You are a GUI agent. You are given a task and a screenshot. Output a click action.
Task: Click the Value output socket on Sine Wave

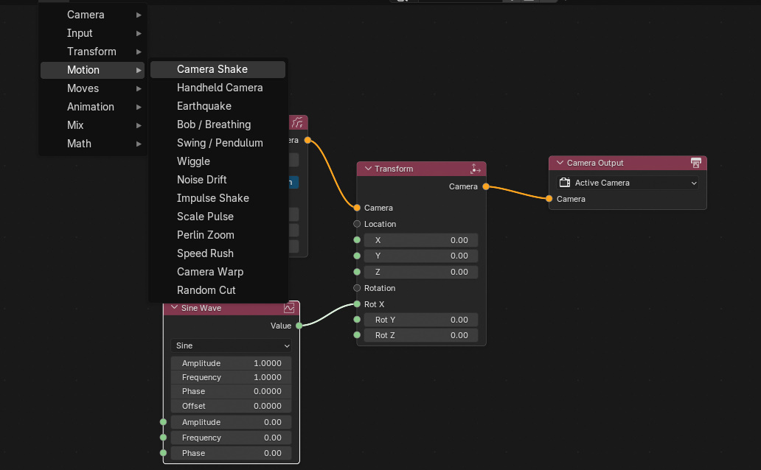pos(299,326)
